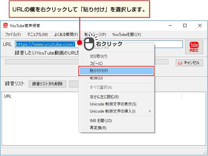Click the URL column header in the list

pyautogui.click(x=8, y=96)
